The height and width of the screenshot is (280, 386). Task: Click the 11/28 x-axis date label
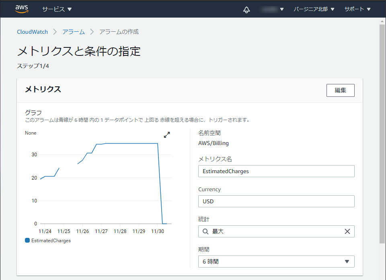[120, 231]
